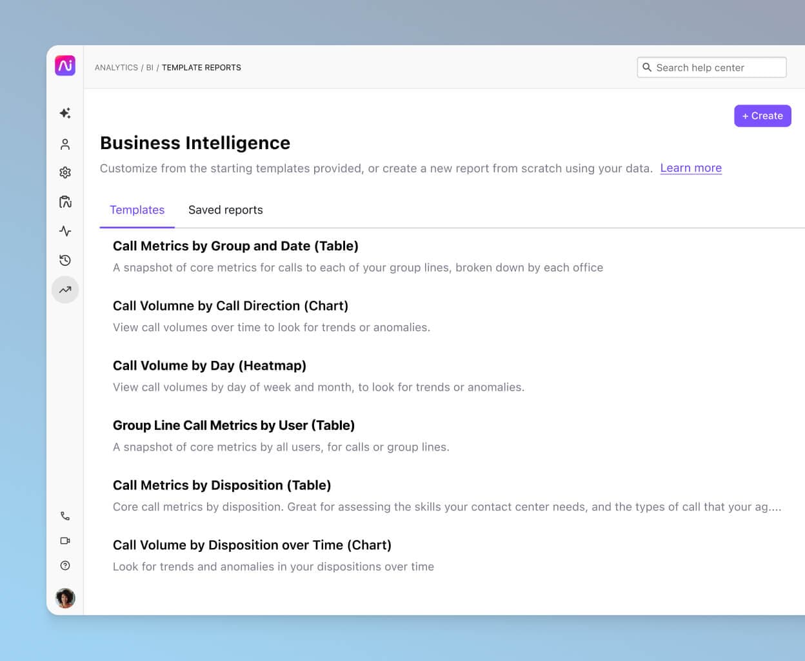Click the activity pulse icon in sidebar
The image size is (805, 661).
coord(65,230)
